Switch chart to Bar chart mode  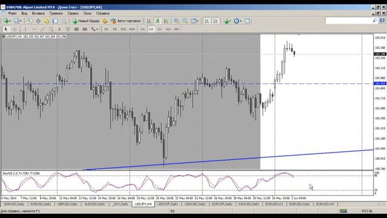tap(149, 21)
